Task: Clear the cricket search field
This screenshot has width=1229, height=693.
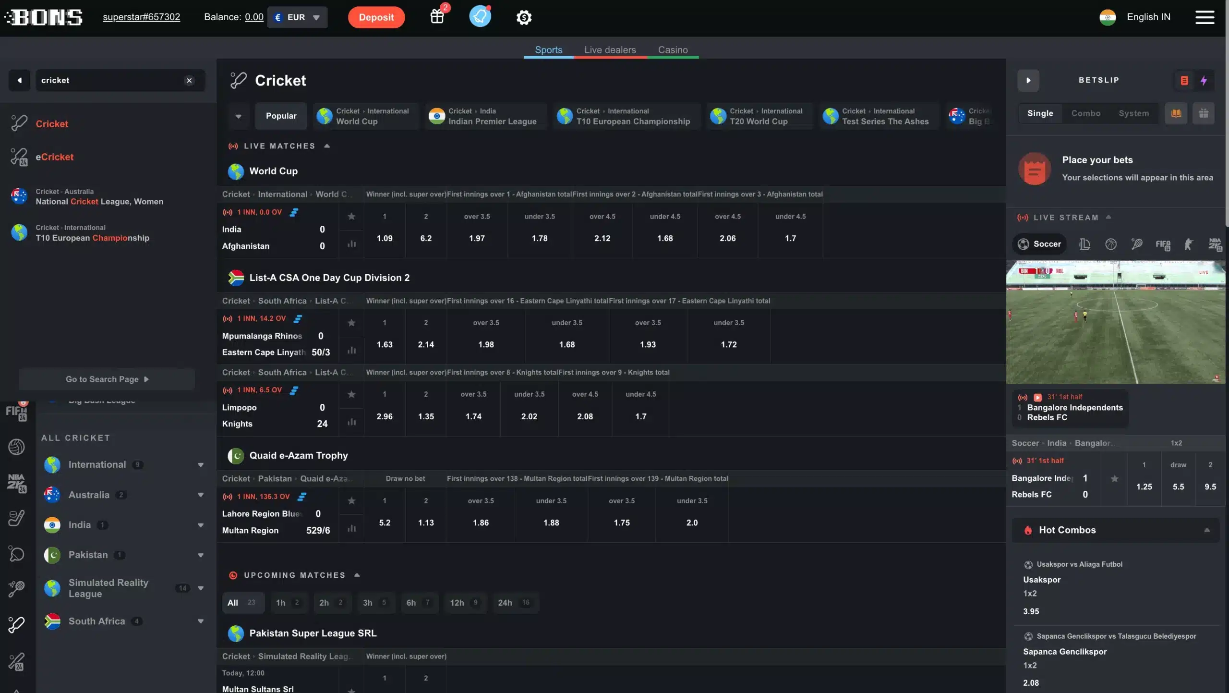Action: (x=189, y=80)
